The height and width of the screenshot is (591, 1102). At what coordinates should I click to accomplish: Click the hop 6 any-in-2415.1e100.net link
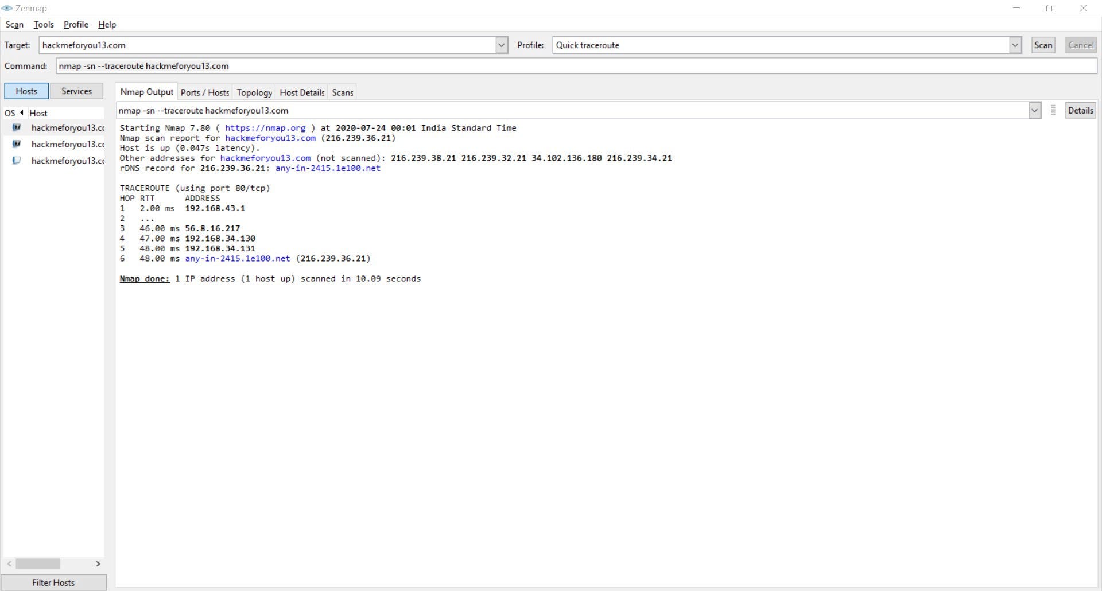238,258
